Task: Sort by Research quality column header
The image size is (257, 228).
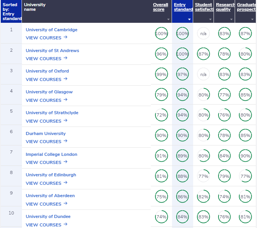Action: (x=225, y=7)
